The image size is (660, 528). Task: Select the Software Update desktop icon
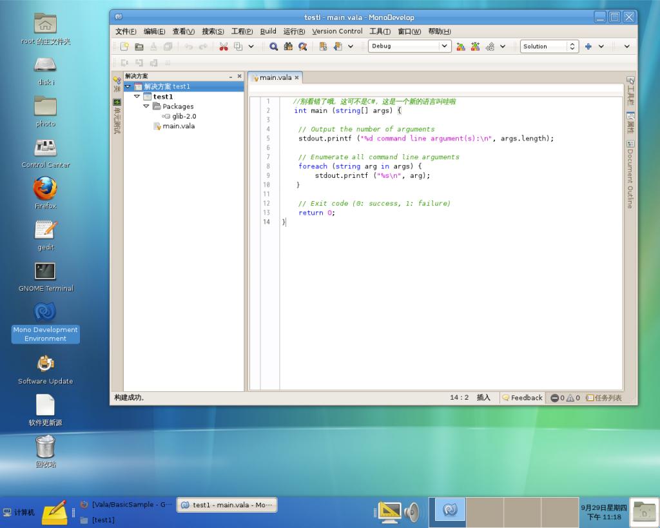pyautogui.click(x=46, y=369)
